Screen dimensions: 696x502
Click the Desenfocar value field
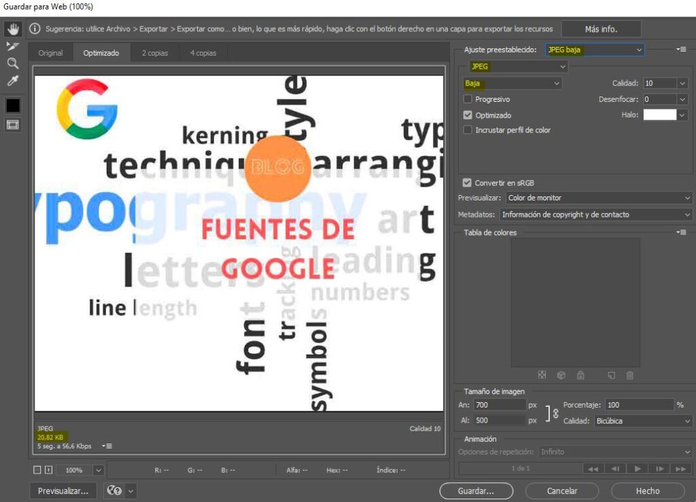[x=659, y=99]
